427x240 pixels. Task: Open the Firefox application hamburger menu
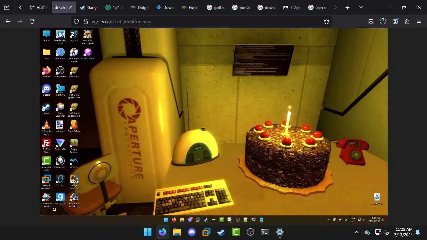pyautogui.click(x=419, y=21)
